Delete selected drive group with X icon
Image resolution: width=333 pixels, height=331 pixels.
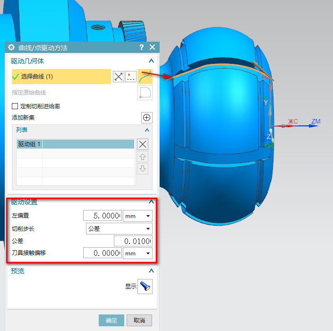143,144
